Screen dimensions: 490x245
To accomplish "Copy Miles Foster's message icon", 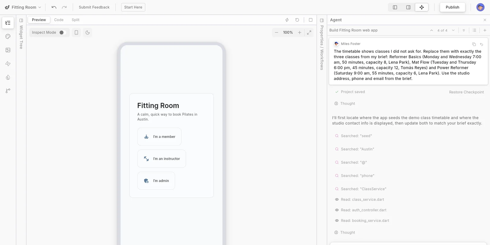I will [474, 44].
